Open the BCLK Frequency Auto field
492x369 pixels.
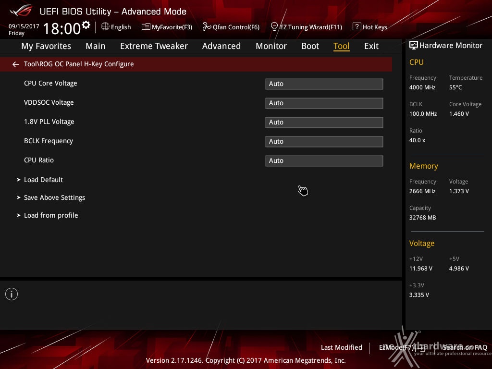(x=324, y=142)
